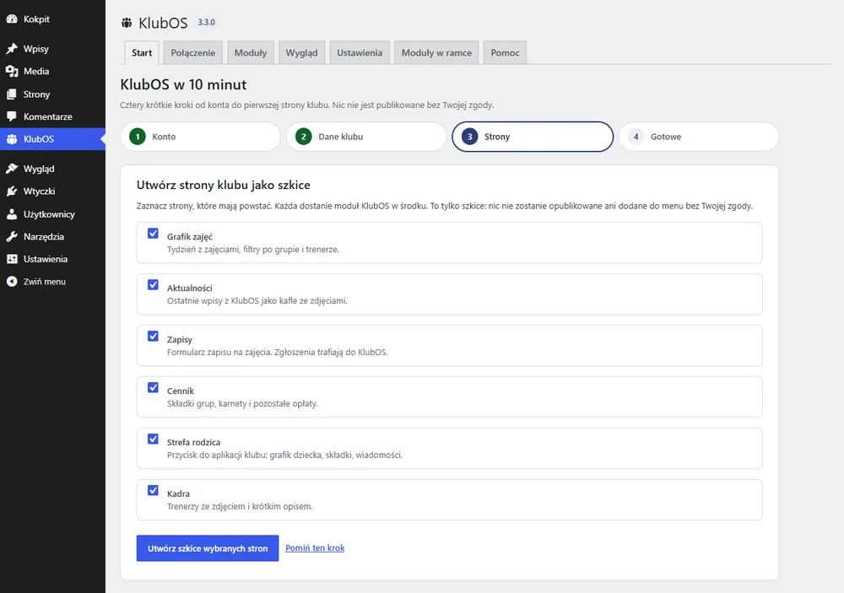Select step 3 Strony in wizard
This screenshot has width=844, height=593.
pos(533,137)
